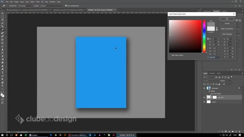Open the File menu
Image resolution: width=244 pixels, height=137 pixels.
tap(7, 2)
